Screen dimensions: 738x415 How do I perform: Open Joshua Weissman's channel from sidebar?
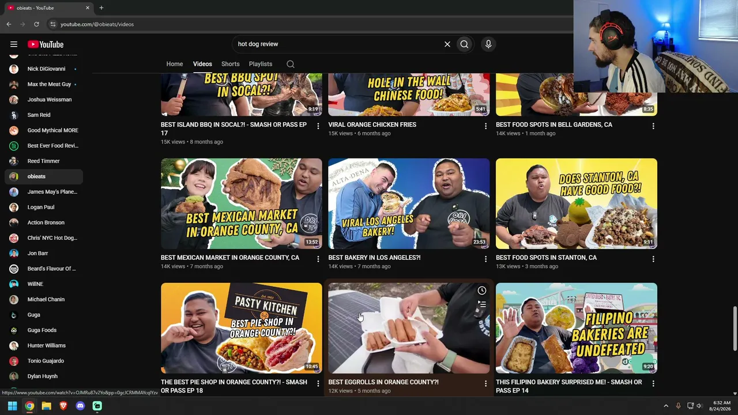(44, 100)
